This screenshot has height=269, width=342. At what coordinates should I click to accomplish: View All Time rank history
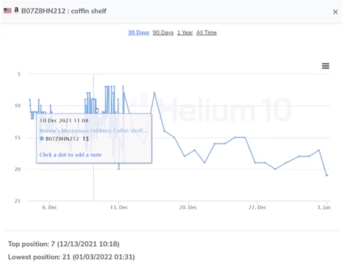pos(207,33)
